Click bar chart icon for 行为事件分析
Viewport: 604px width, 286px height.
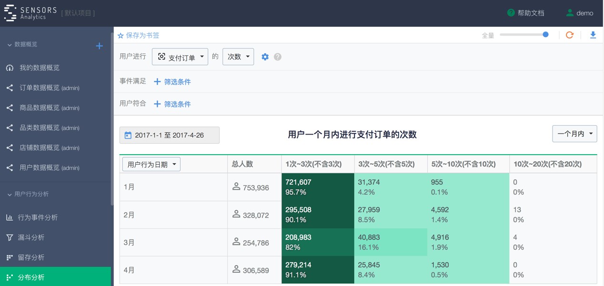click(10, 217)
